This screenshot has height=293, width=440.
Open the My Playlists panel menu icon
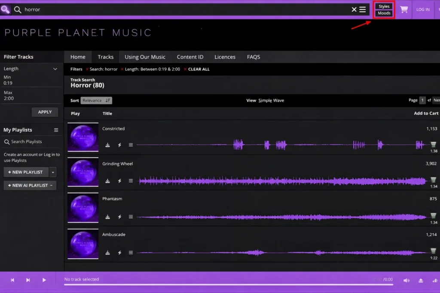click(55, 130)
